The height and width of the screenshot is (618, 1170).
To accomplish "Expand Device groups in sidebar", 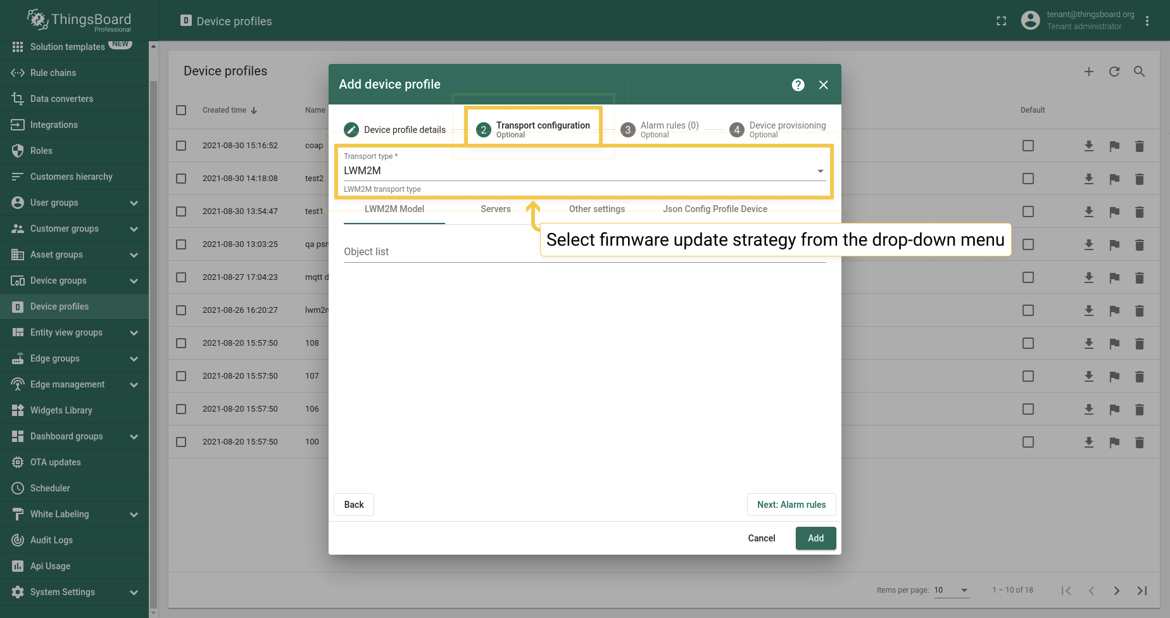I will [x=134, y=281].
